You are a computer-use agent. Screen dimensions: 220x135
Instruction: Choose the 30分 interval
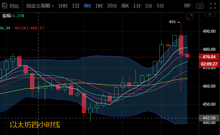112,6
